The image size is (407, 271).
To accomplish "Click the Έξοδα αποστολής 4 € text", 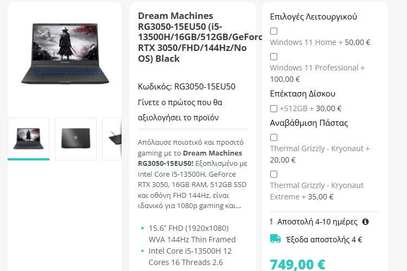I will coord(324,240).
